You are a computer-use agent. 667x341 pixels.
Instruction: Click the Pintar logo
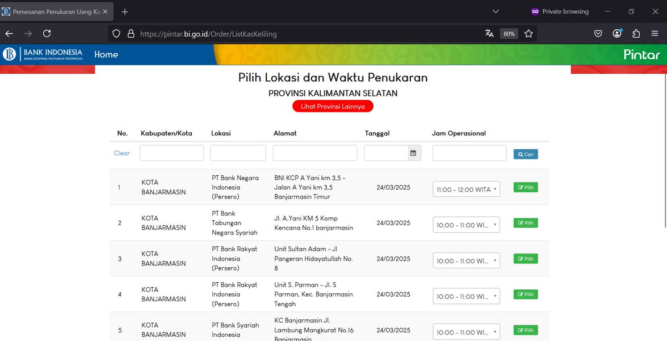click(641, 54)
